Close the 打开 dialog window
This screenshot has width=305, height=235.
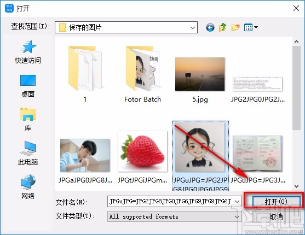pos(296,8)
